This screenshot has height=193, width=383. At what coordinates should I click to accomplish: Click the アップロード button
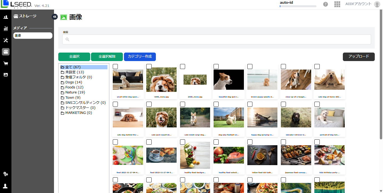point(359,57)
